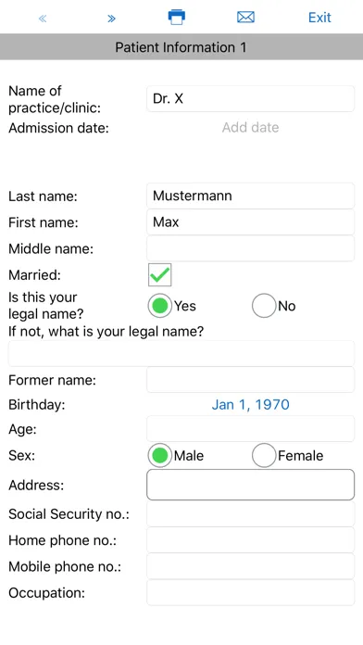Select Yes for legal name question
Image resolution: width=363 pixels, height=645 pixels.
160,306
